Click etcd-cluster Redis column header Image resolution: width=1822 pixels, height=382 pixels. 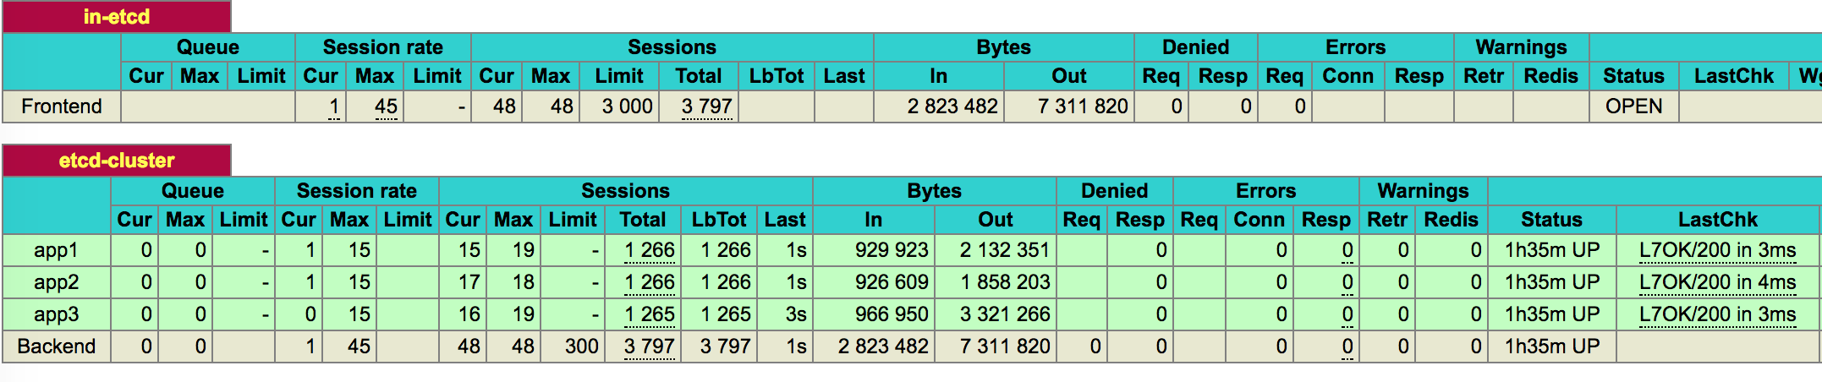[x=1451, y=220]
